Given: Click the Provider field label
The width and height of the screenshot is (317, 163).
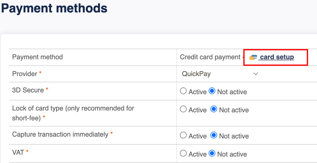Looking at the screenshot, I should point(27,74).
